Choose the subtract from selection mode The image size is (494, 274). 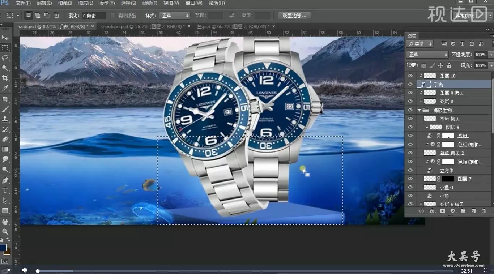pyautogui.click(x=47, y=15)
